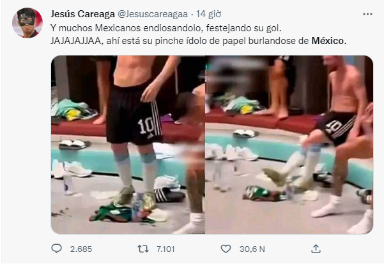Open Jesús Careaga's masked profile avatar
This screenshot has width=384, height=264.
(x=27, y=23)
